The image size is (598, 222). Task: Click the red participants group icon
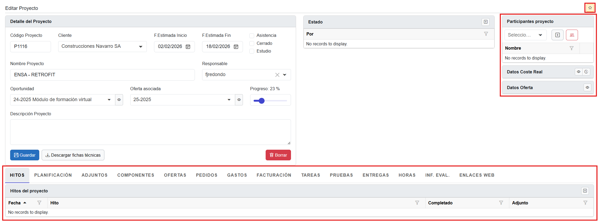(x=572, y=35)
